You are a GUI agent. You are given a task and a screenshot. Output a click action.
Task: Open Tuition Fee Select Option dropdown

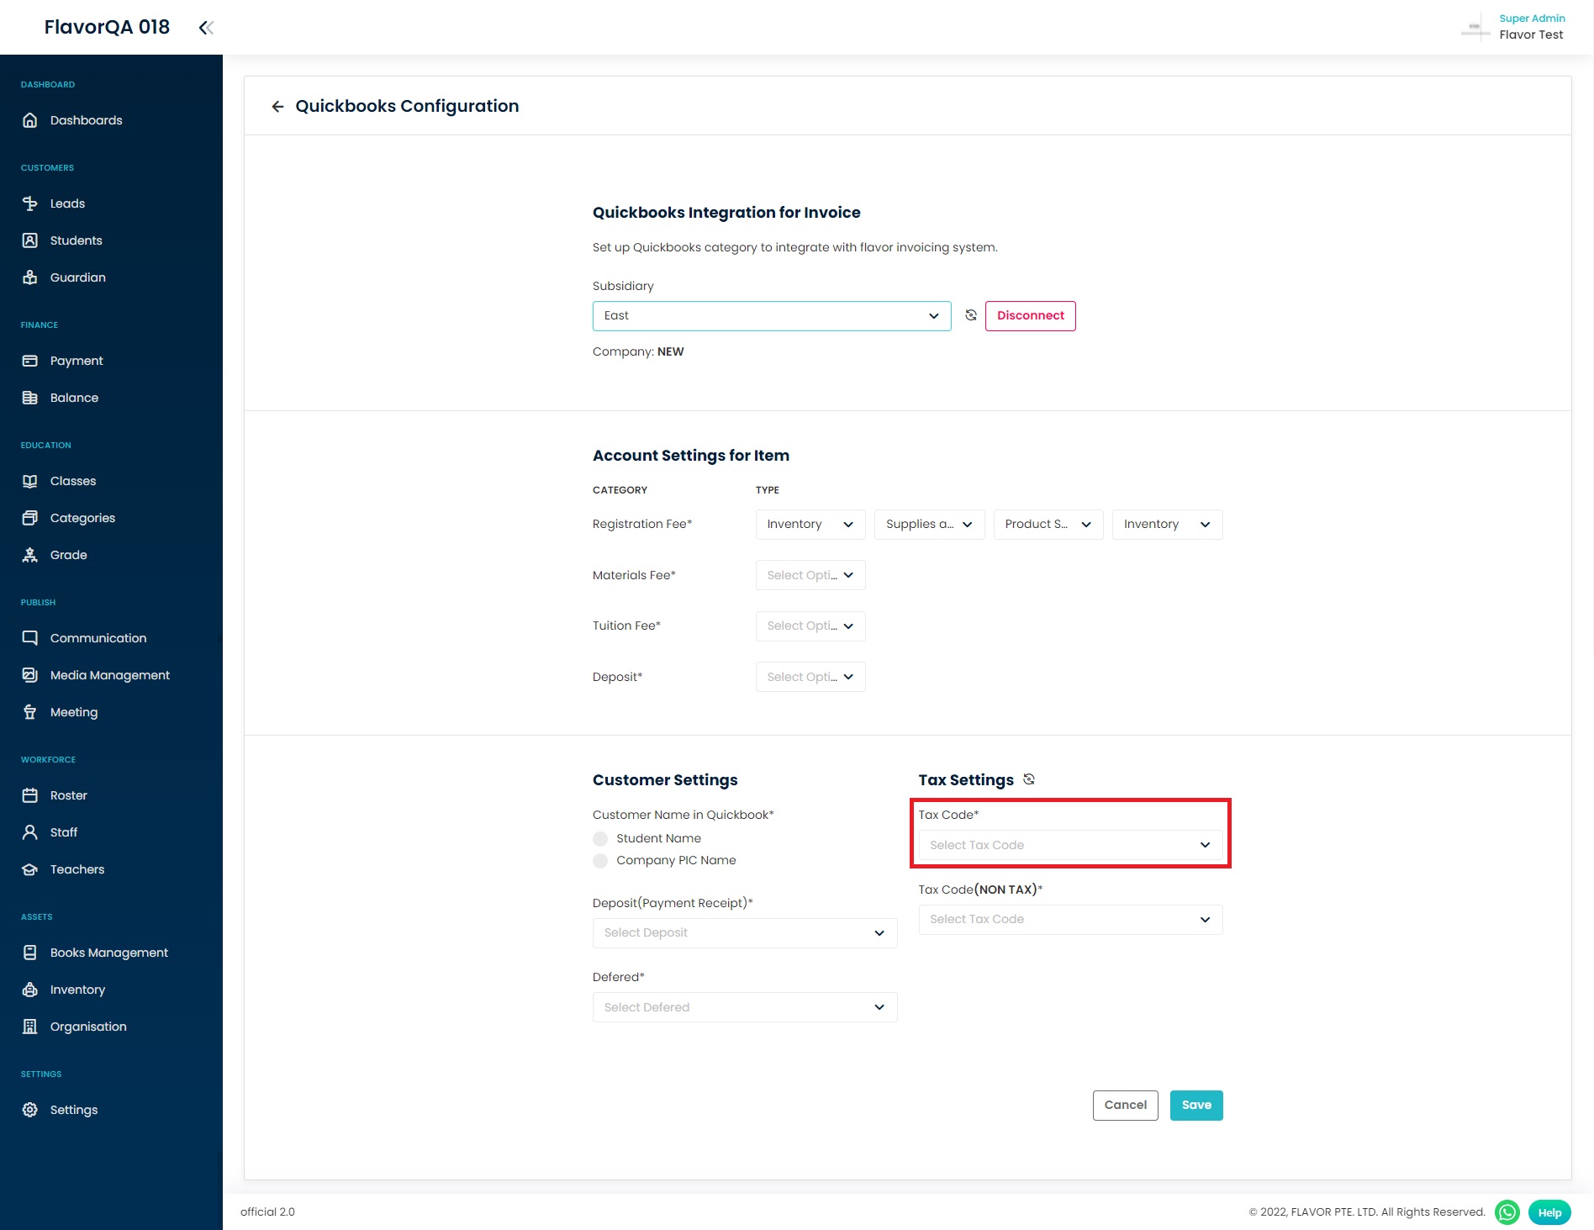pos(810,626)
